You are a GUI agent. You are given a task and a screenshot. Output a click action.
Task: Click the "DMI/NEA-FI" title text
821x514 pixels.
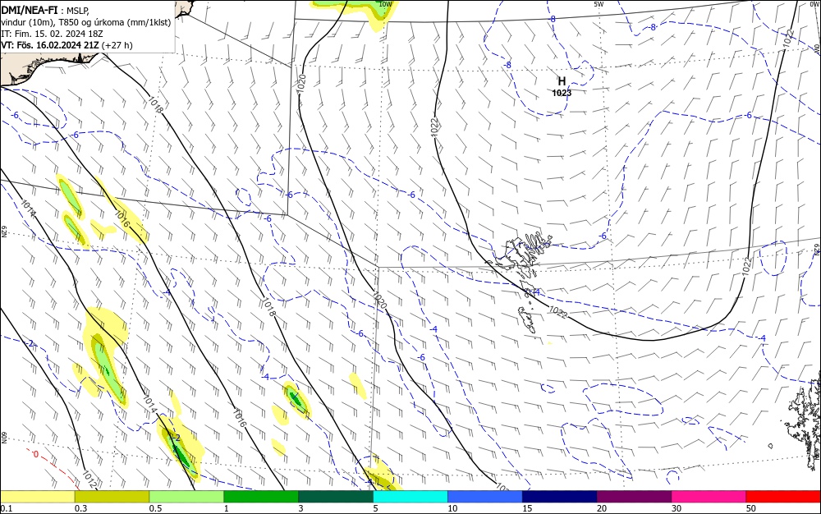pos(30,9)
